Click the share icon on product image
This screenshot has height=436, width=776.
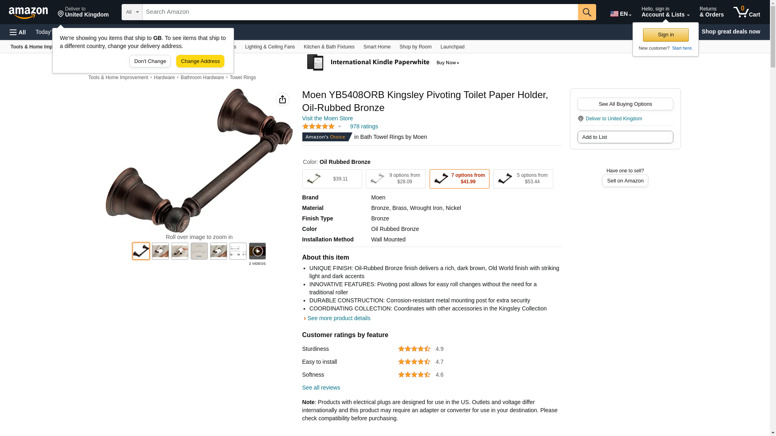(x=283, y=99)
